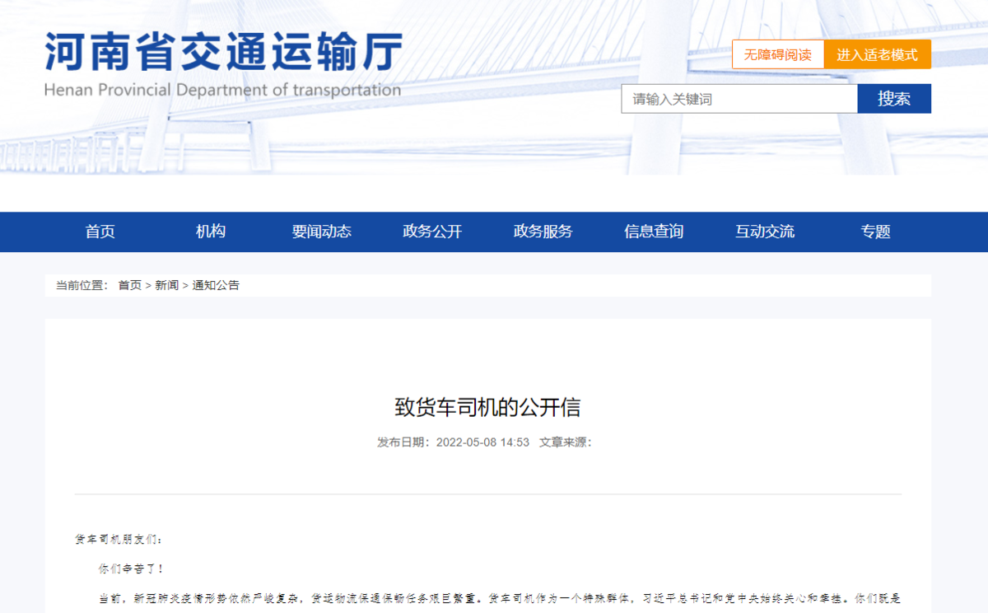This screenshot has height=613, width=988.
Task: Open 信息查询 in the navigation bar
Action: coord(654,232)
